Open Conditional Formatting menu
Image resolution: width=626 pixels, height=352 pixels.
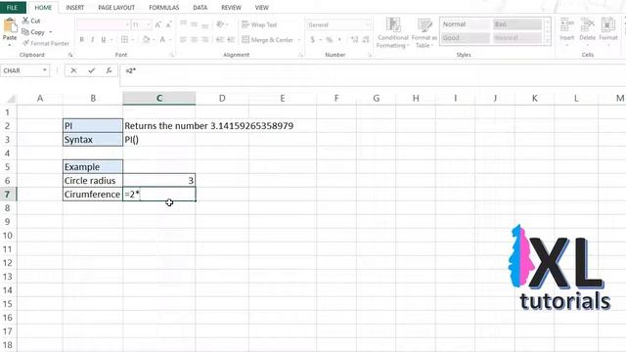coord(393,32)
